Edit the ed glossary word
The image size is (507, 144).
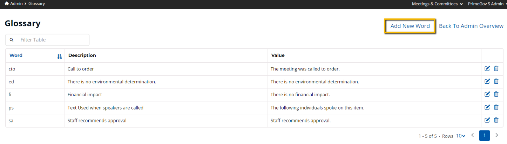click(x=487, y=82)
